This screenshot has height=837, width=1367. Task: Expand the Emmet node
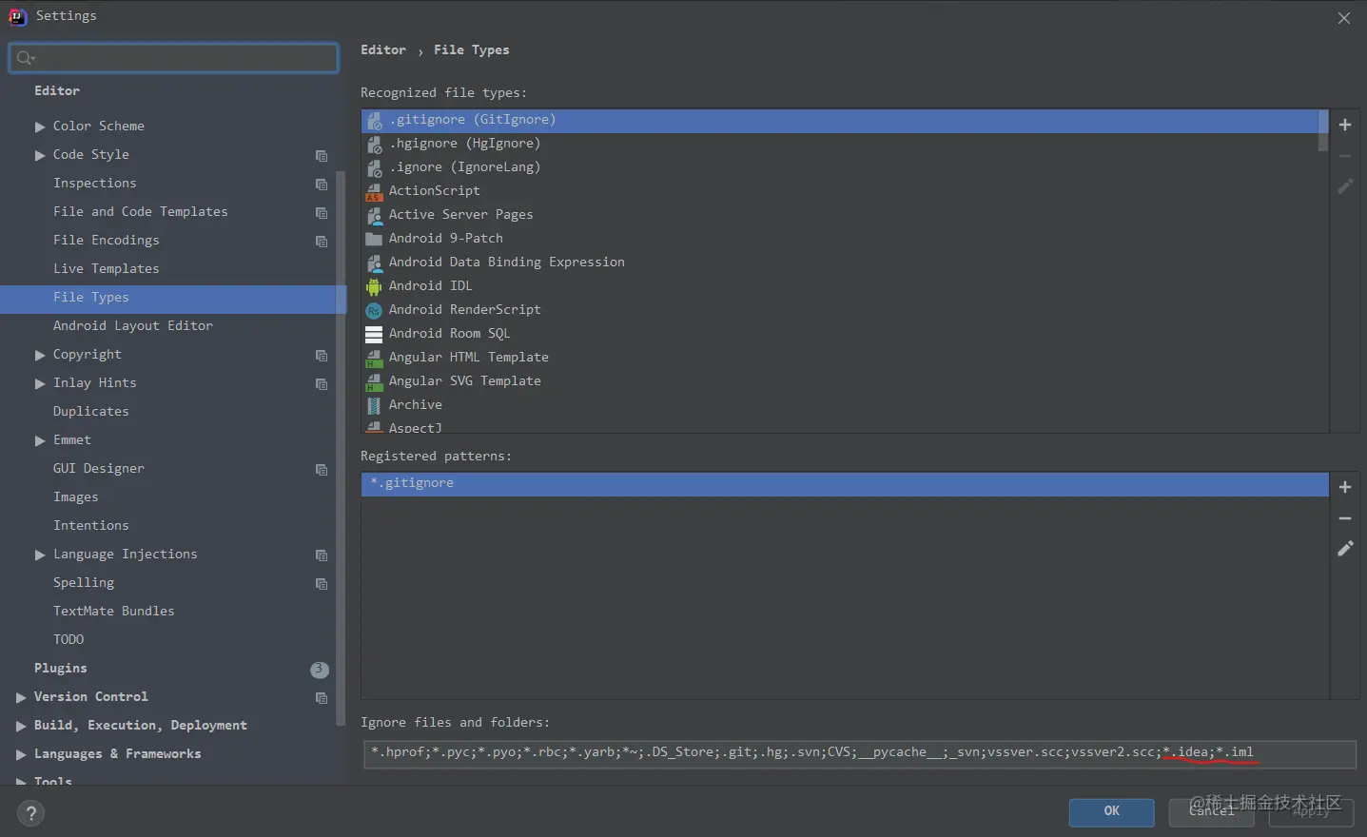point(40,440)
